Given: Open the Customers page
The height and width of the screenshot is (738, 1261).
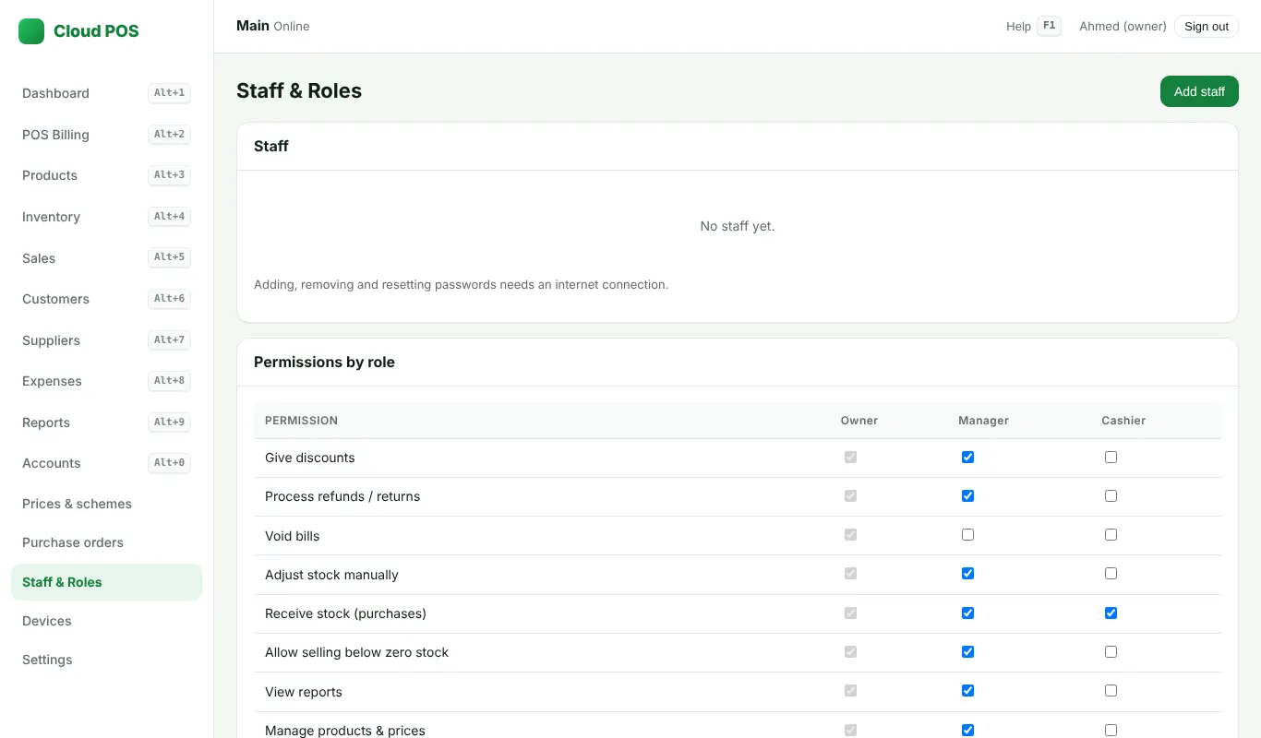Looking at the screenshot, I should click(x=106, y=299).
